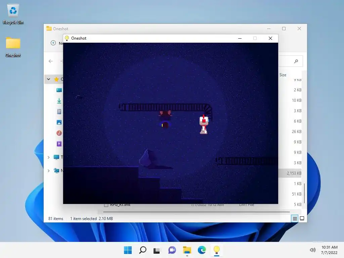Close the File Explorer Oneshot window

[x=299, y=29]
